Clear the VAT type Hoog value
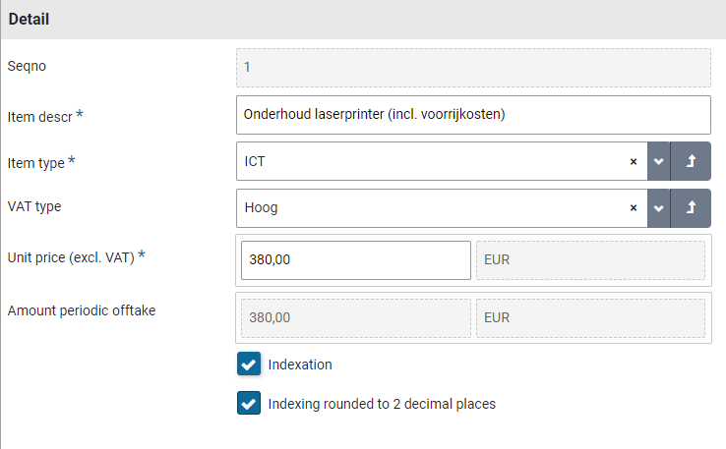The image size is (726, 449). (634, 208)
